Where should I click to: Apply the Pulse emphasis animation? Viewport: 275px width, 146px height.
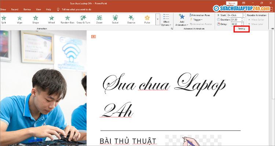(147, 19)
